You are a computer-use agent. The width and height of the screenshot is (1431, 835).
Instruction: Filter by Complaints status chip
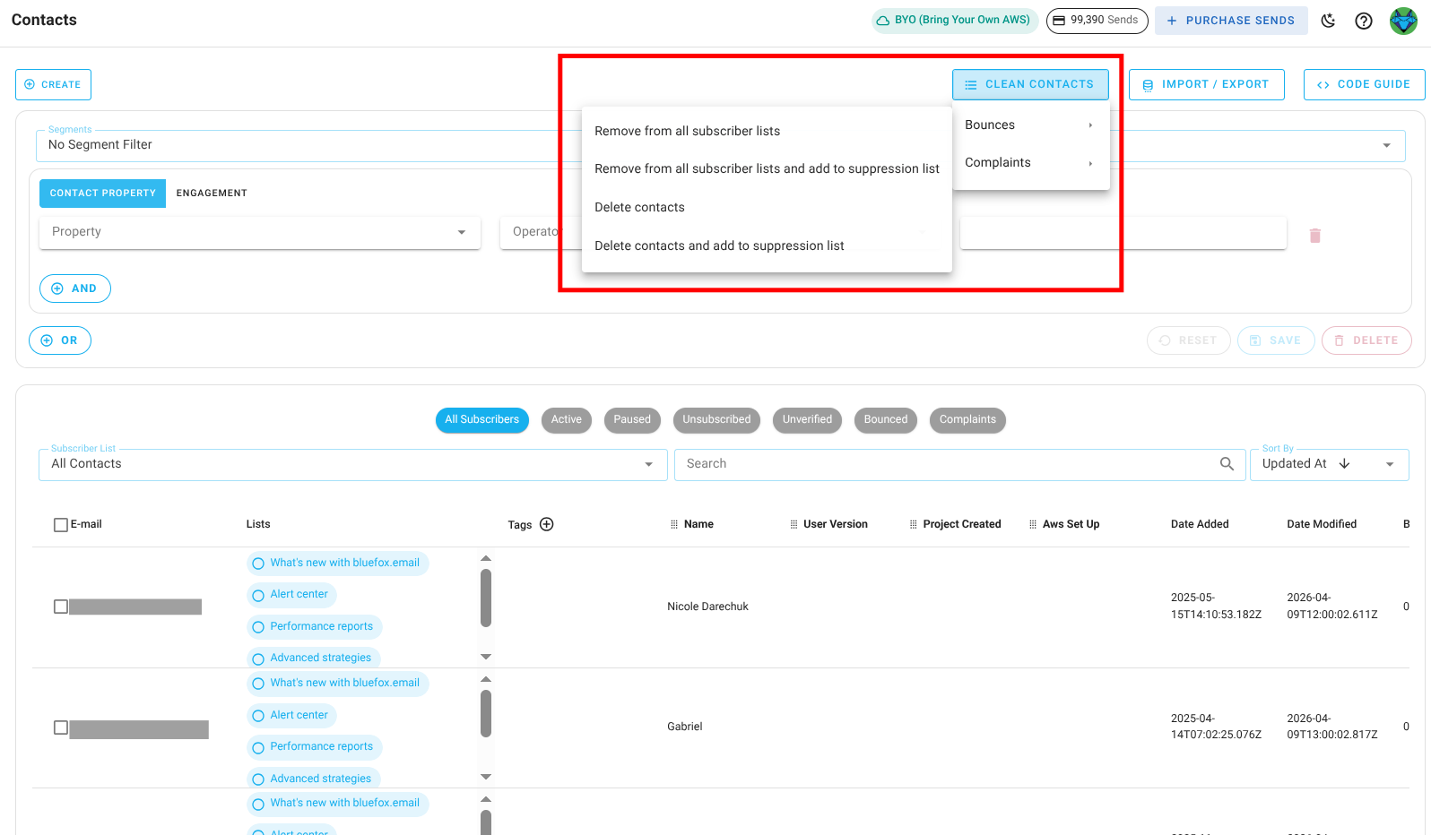967,419
